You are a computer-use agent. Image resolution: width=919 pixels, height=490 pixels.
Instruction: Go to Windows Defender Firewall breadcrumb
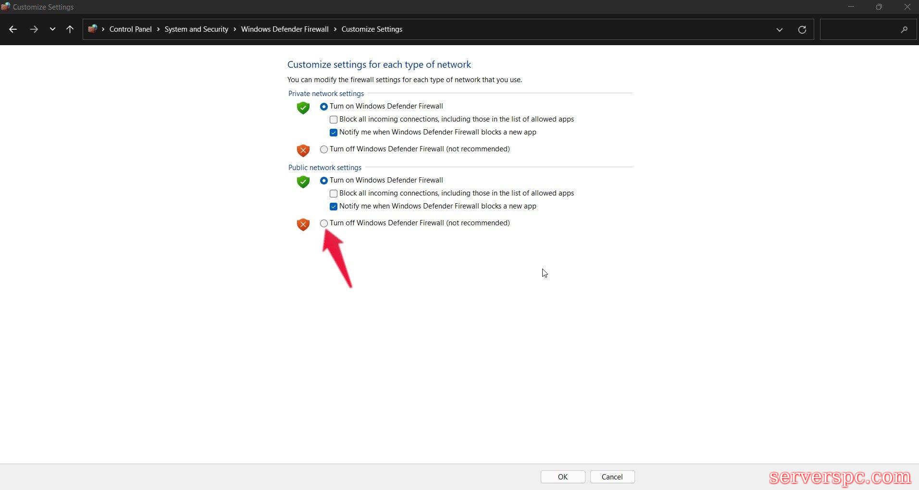point(285,29)
